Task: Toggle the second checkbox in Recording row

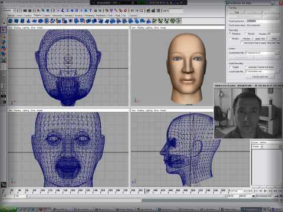Action: 246,34
